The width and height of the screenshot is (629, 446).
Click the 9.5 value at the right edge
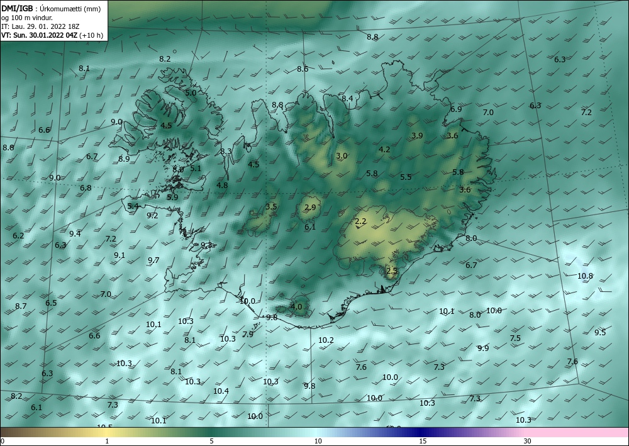600,333
